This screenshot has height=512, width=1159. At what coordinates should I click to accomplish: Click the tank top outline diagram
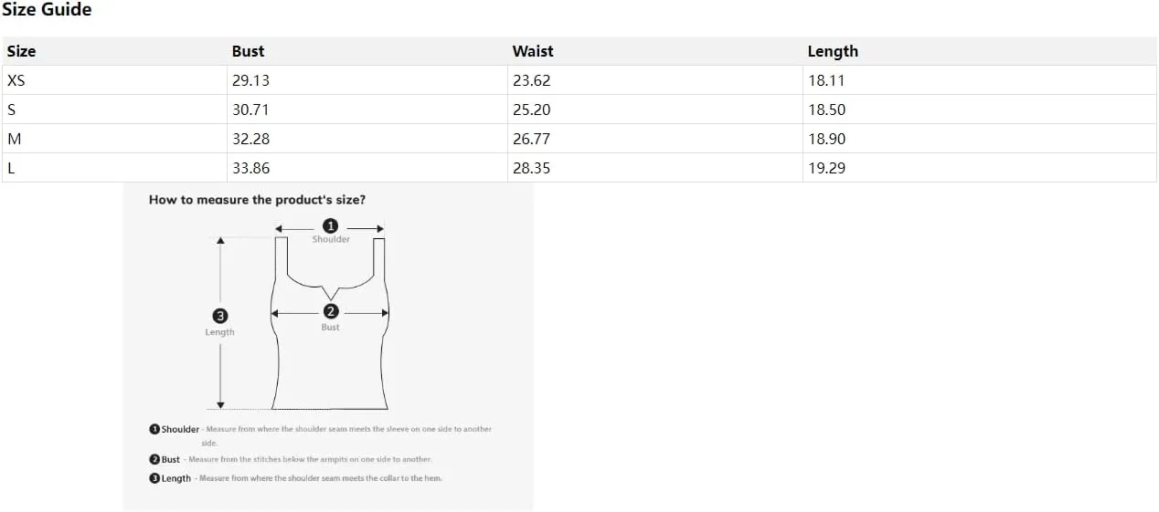click(330, 324)
